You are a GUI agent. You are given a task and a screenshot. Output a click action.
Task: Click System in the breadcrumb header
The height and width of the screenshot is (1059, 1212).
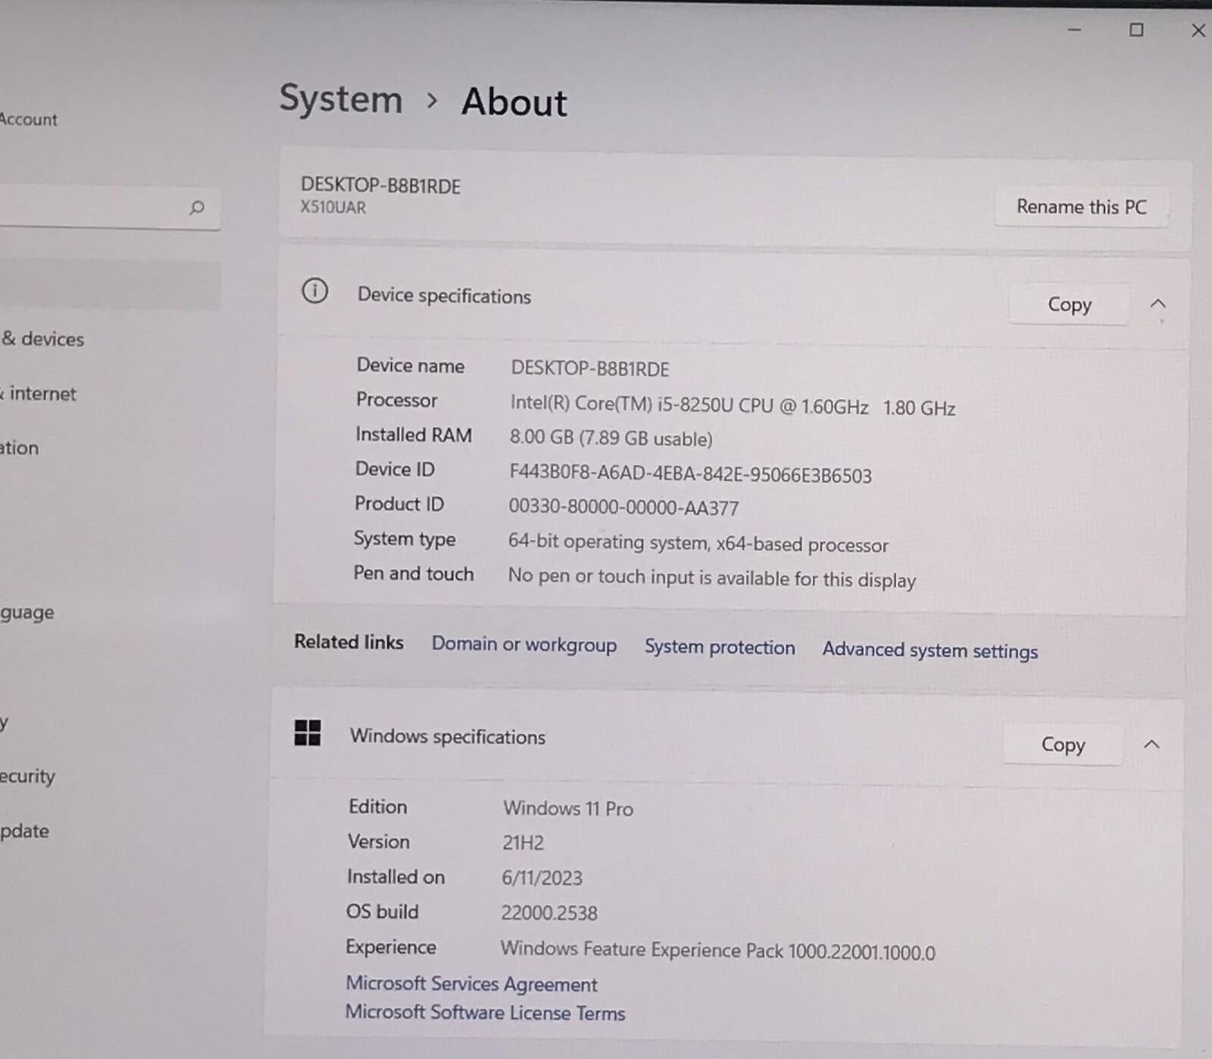341,99
